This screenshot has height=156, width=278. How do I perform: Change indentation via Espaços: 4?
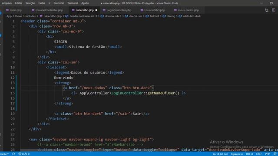pyautogui.click(x=237, y=154)
